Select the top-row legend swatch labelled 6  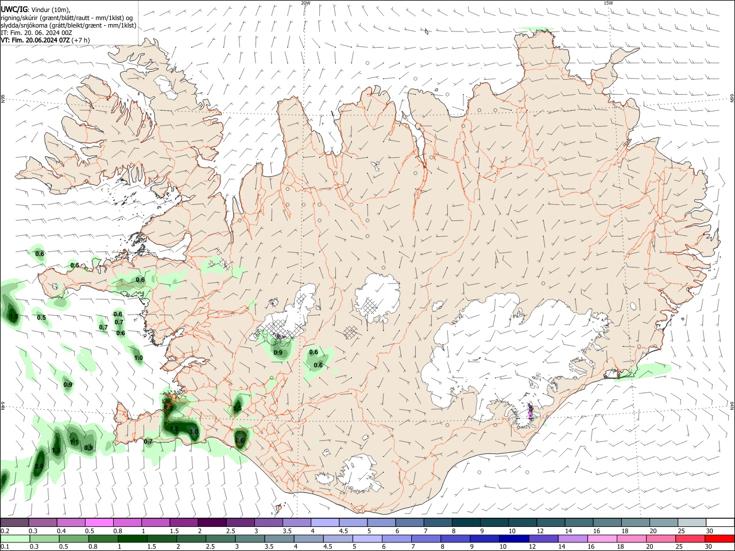[409, 523]
